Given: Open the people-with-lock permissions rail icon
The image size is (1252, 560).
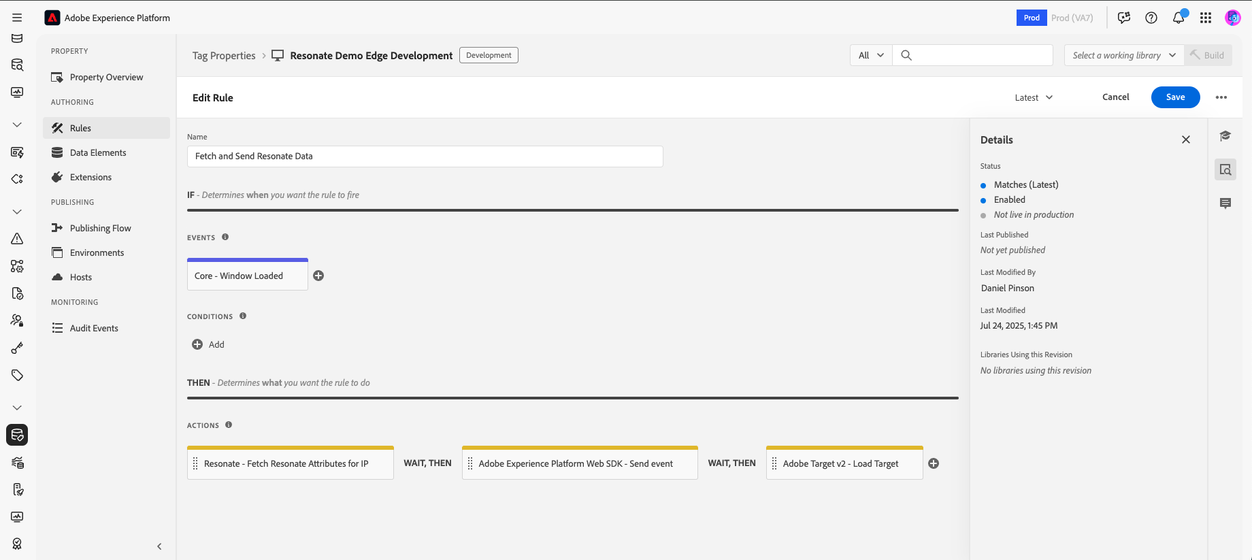Looking at the screenshot, I should [x=17, y=320].
